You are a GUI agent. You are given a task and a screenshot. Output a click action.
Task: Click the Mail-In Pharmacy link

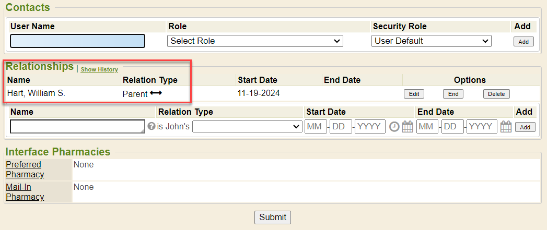(25, 192)
